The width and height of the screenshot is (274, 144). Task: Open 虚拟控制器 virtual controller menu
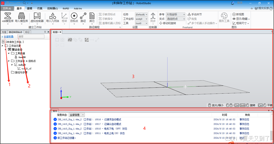click(37, 18)
